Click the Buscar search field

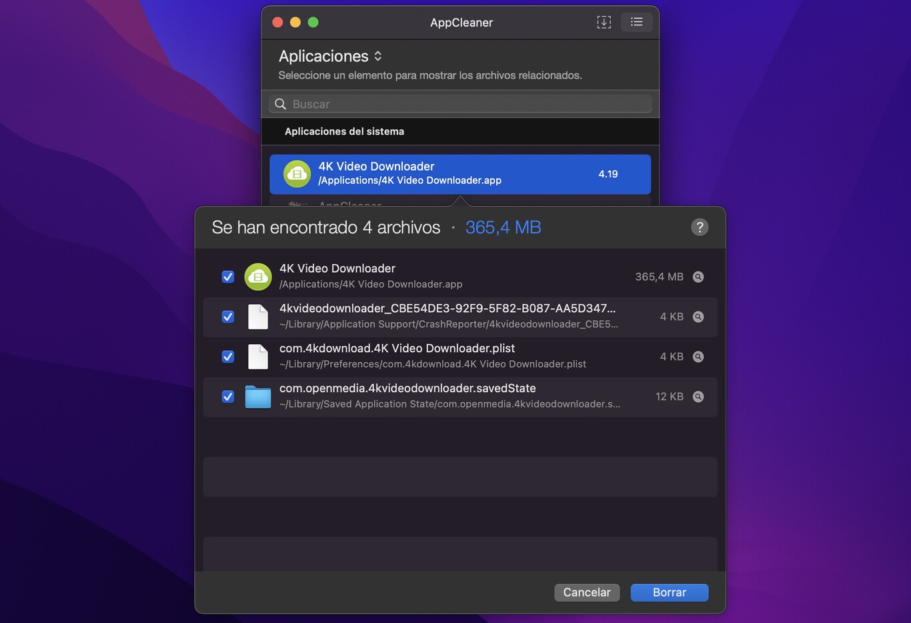(x=467, y=104)
